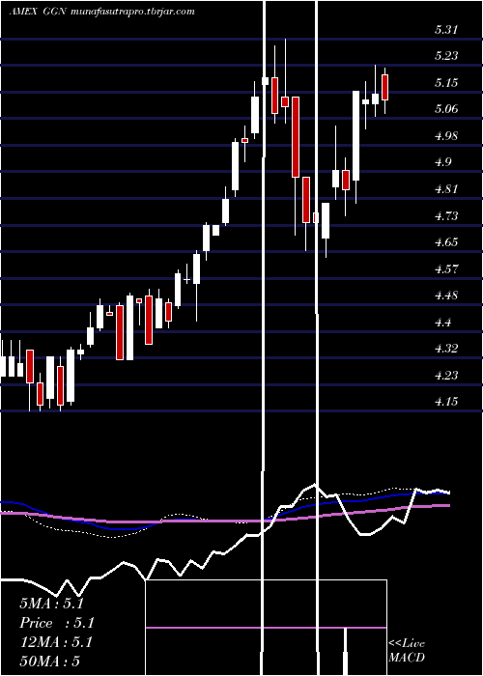
Task: Click the 4.32 price axis label
Action: 446,349
